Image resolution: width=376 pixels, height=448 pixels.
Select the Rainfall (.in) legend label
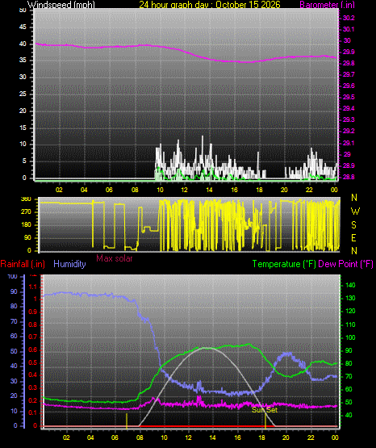coord(23,264)
